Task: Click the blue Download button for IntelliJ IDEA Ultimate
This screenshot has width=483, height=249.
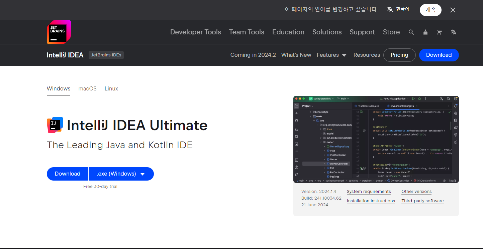Action: [67, 174]
